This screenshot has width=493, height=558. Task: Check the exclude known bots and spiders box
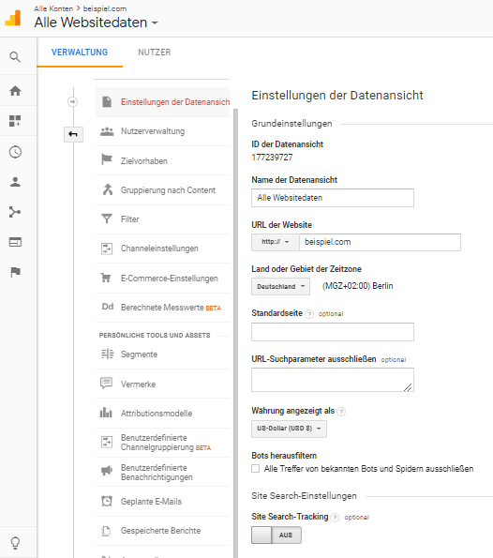pos(255,468)
